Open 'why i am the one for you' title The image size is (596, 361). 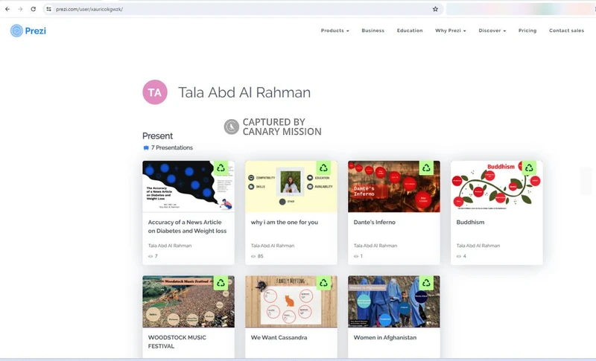point(285,222)
